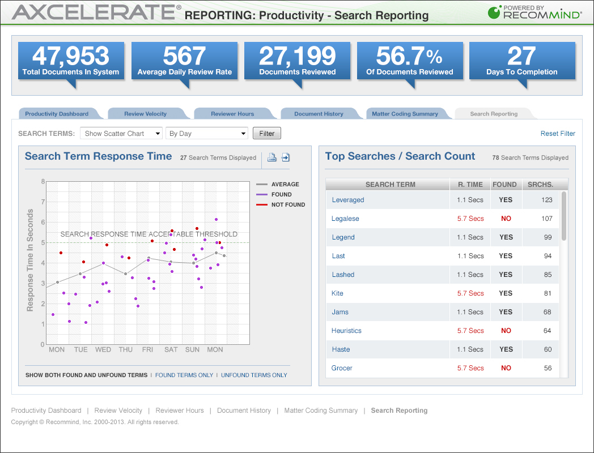This screenshot has width=594, height=453.
Task: Open the Leveraged search term
Action: click(x=348, y=200)
